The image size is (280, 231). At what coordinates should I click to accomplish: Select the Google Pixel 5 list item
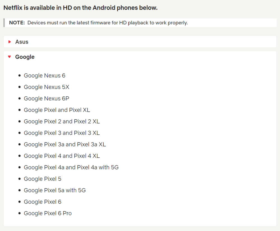tap(43, 179)
